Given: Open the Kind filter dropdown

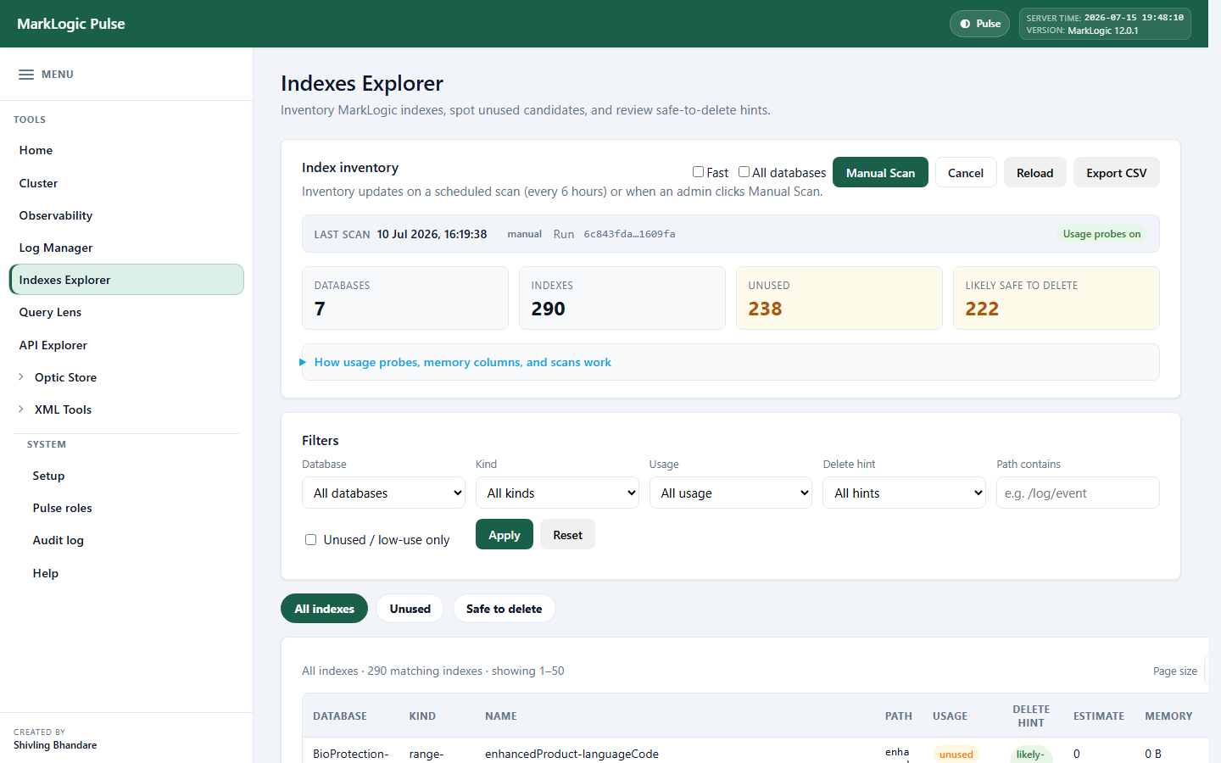Looking at the screenshot, I should pyautogui.click(x=557, y=493).
